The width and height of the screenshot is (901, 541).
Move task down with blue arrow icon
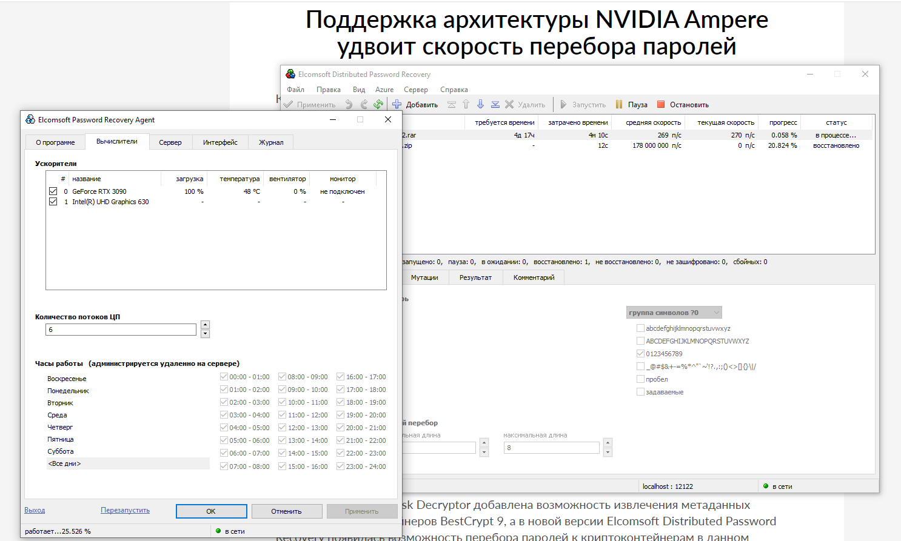click(x=480, y=104)
